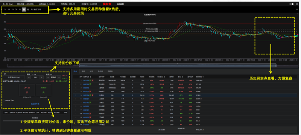
Task: Click the reset icon next to 股数 label
Action: [x=32, y=74]
